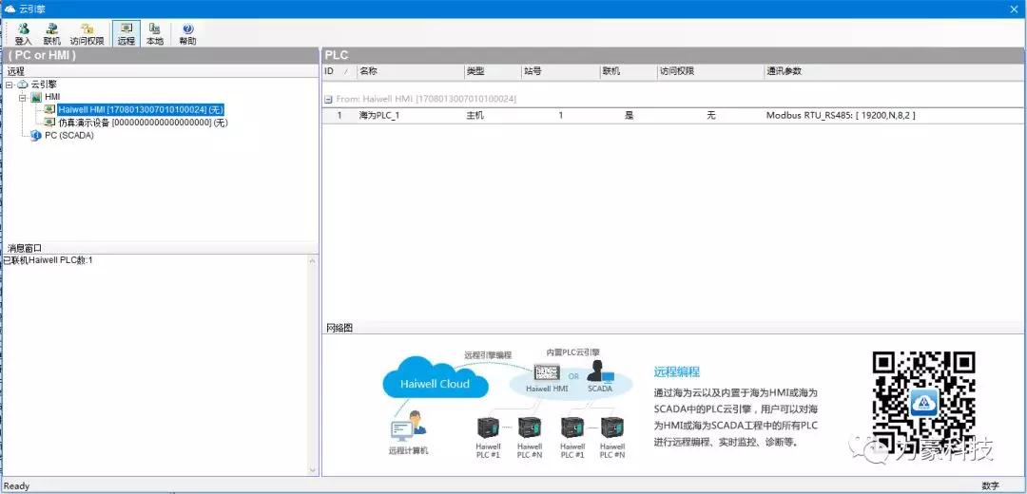Viewport: 1027px width, 494px height.
Task: Click the 通讯参数 column header
Action: pos(787,71)
